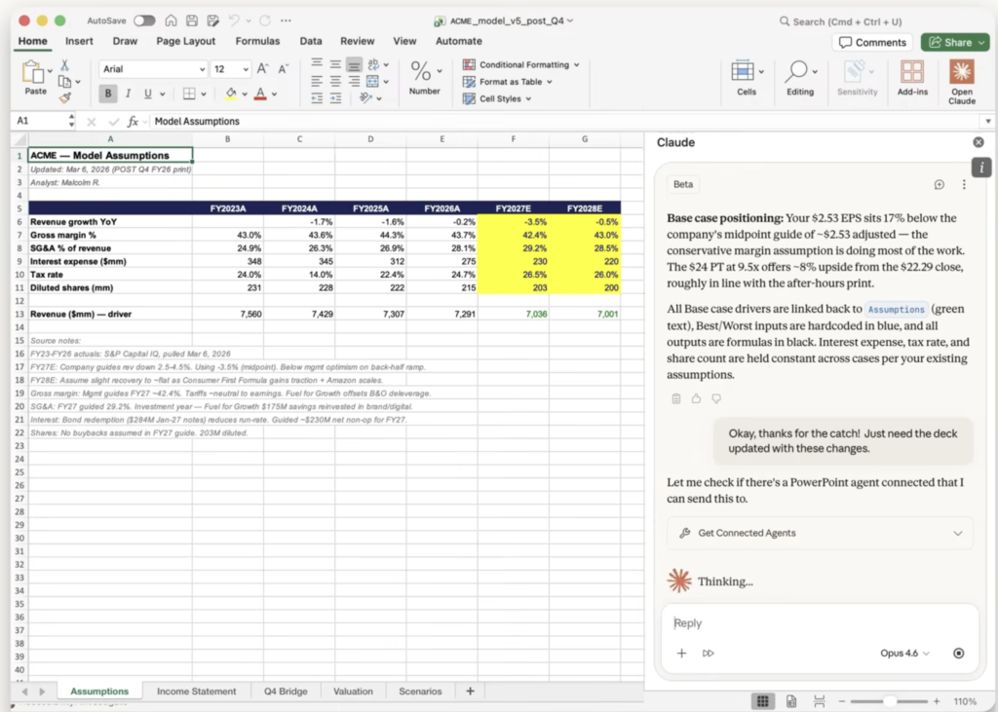Click the font color red swatch

click(x=260, y=94)
